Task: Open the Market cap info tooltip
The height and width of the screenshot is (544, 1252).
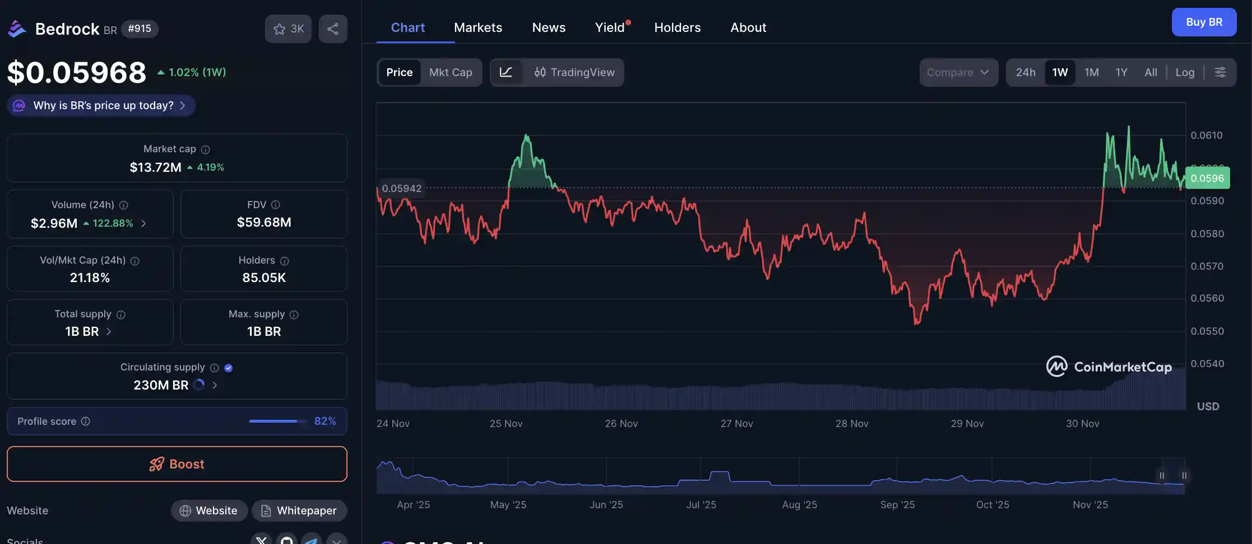Action: 205,149
